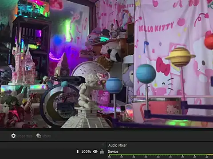
Task: Click the Sources dock pop-out icon
Action: click(x=103, y=145)
